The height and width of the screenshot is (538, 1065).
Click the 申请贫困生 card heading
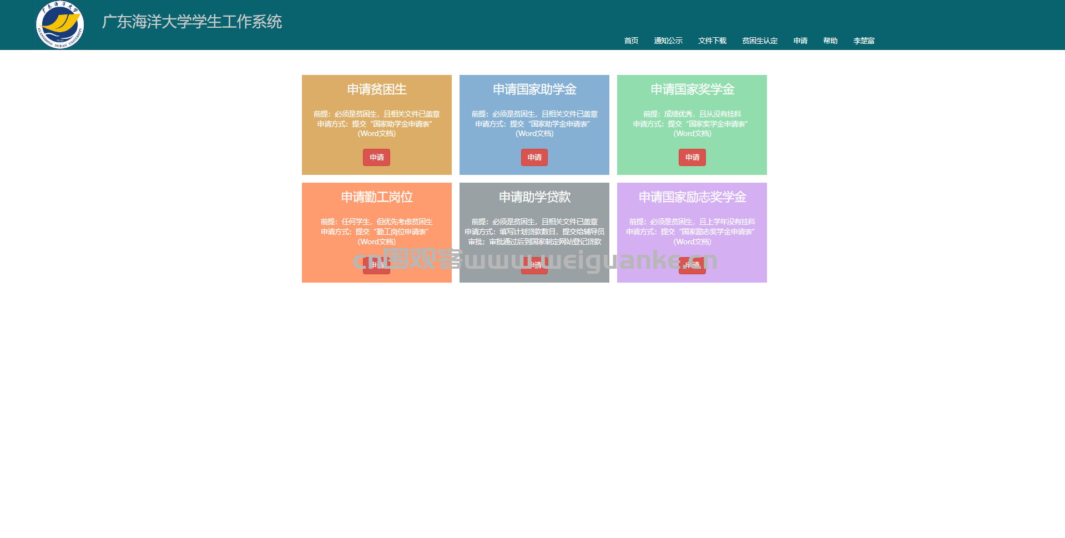coord(376,89)
